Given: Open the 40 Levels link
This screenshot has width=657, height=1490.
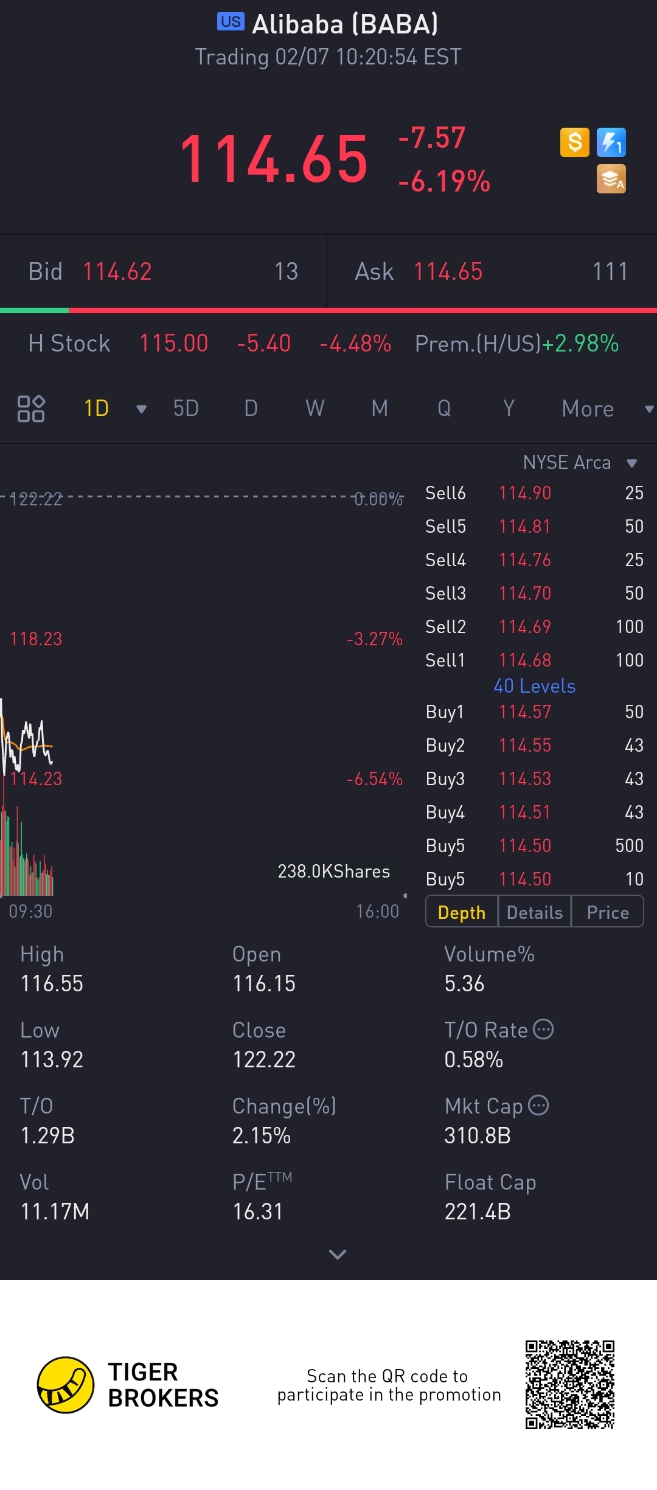Looking at the screenshot, I should click(534, 686).
